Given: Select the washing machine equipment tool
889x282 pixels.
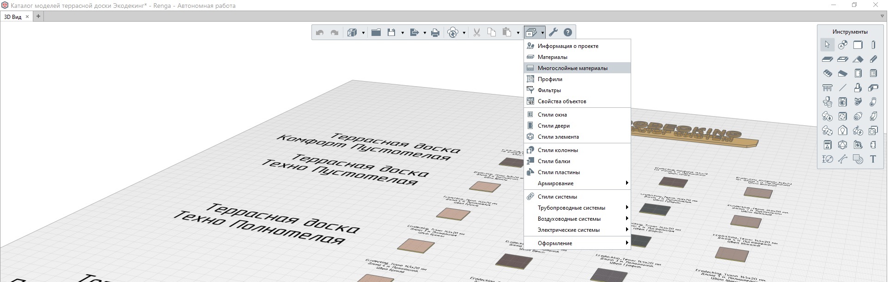Looking at the screenshot, I should point(842,102).
